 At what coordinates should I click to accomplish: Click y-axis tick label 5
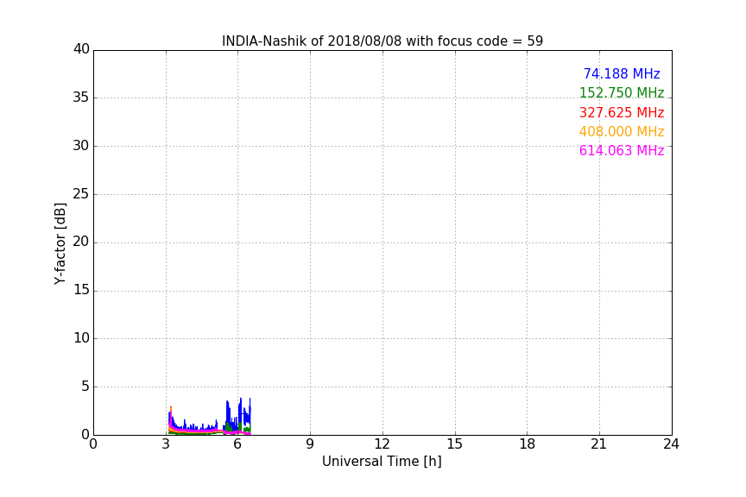click(x=85, y=387)
